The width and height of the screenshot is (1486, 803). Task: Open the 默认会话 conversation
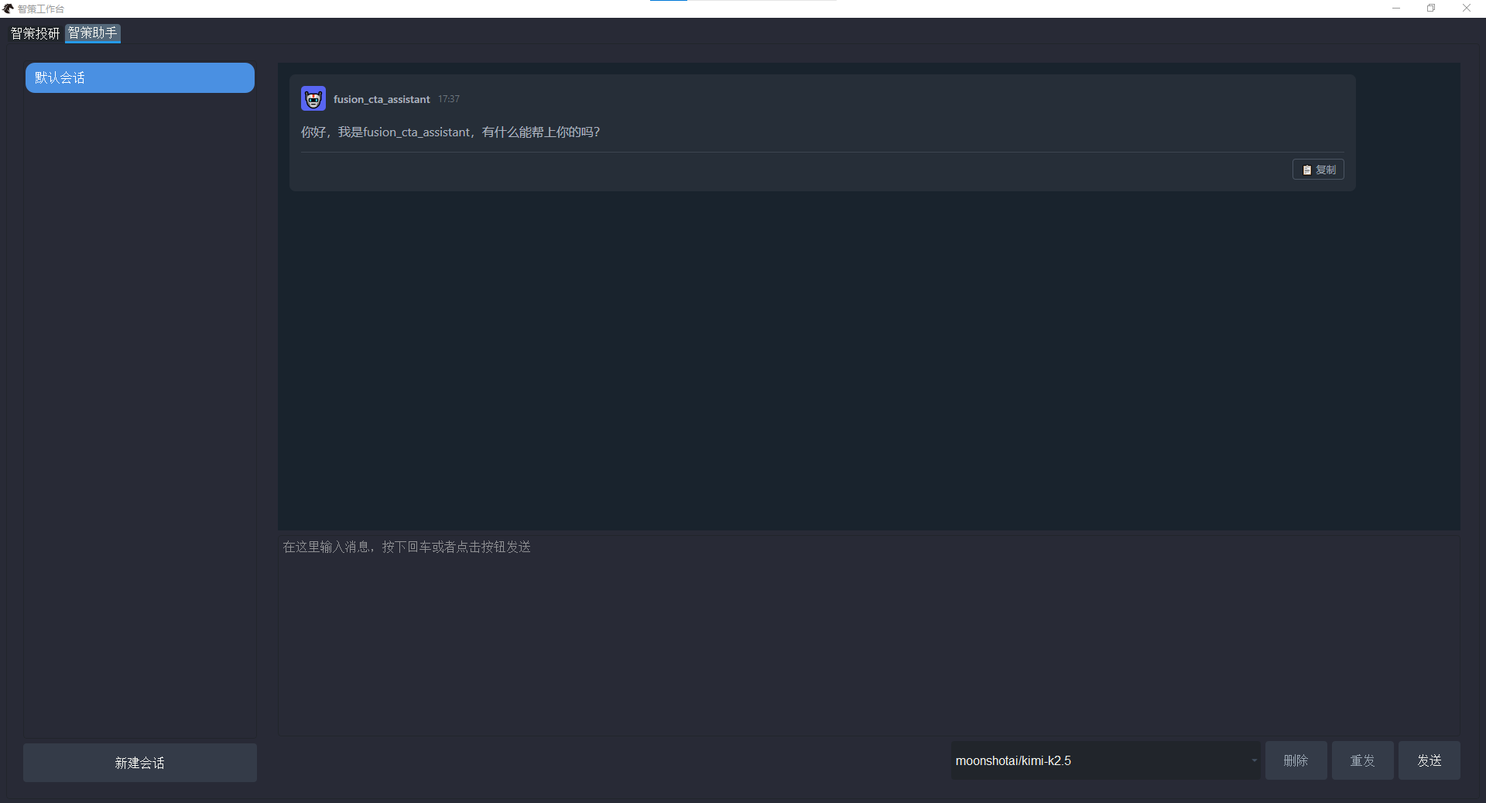[140, 78]
